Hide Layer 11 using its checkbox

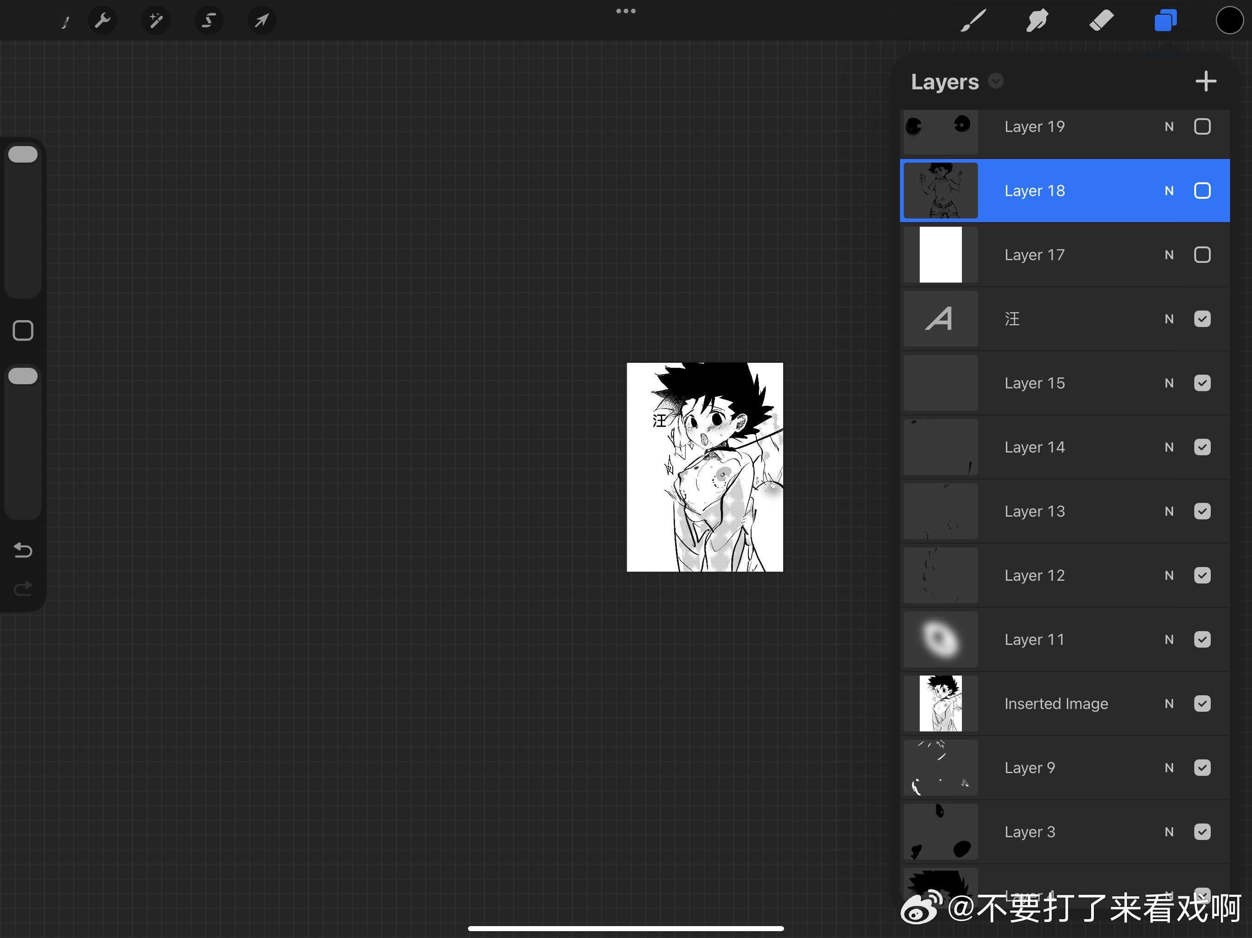1202,639
